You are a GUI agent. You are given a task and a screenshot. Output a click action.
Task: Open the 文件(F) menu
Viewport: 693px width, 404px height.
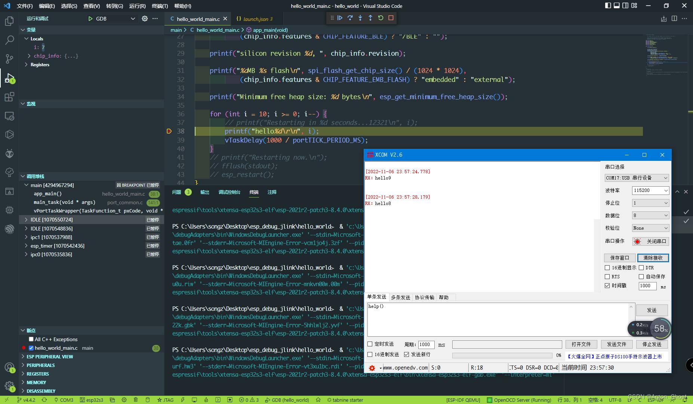25,6
